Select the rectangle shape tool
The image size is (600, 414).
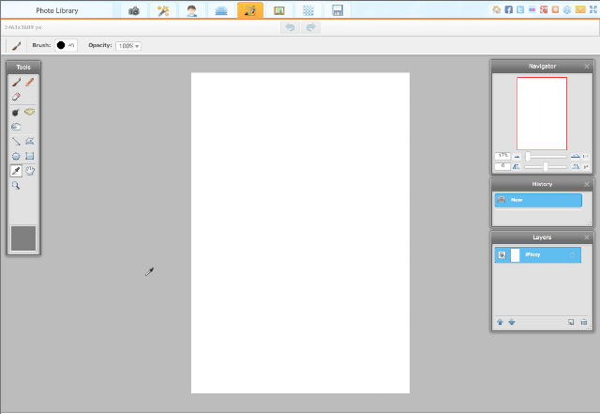pos(29,156)
